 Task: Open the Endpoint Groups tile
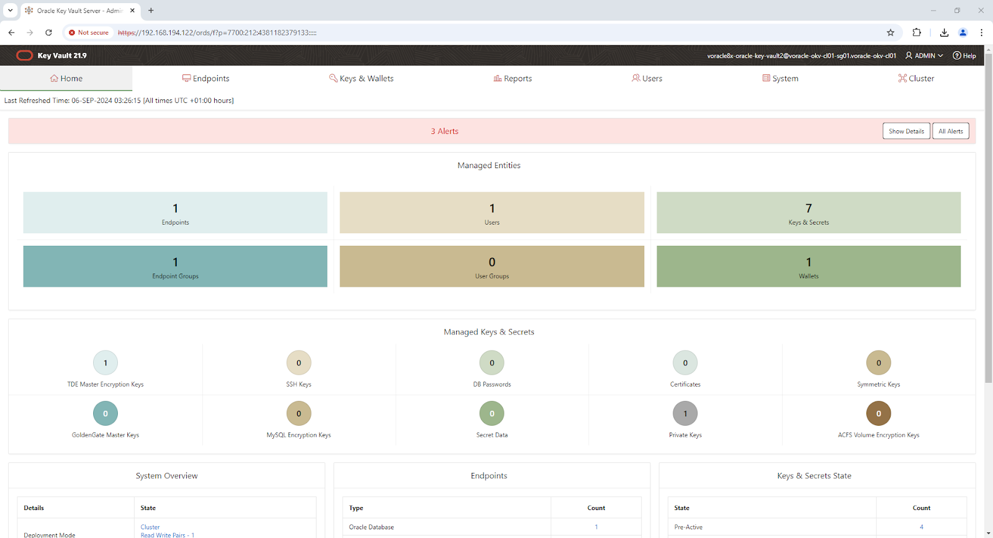pos(175,266)
